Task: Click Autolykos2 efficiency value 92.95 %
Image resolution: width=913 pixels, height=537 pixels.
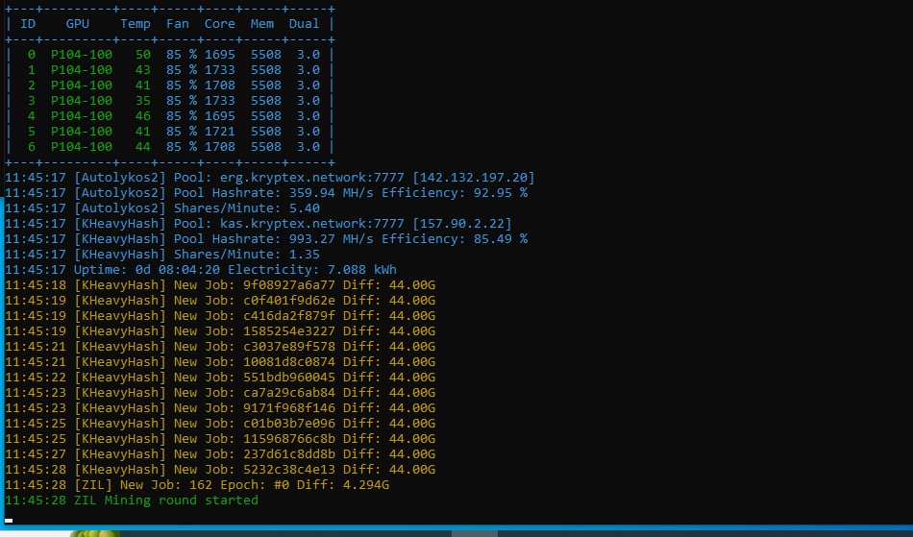Action: pyautogui.click(x=500, y=192)
